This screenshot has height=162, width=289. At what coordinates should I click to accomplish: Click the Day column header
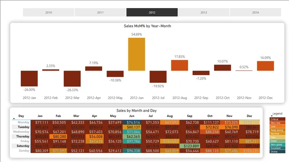click(x=21, y=116)
